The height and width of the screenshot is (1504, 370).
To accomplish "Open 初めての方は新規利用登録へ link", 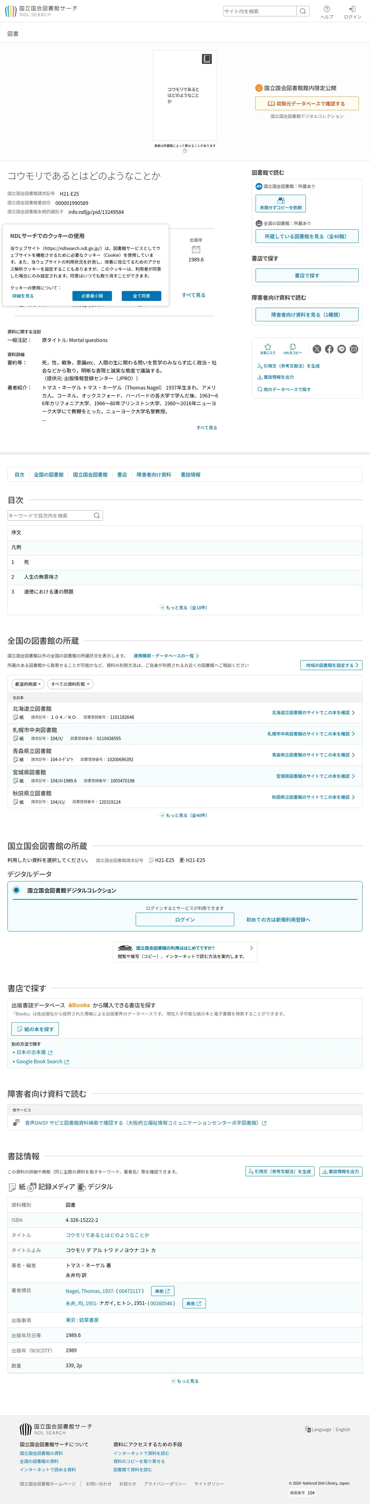I will [x=278, y=919].
